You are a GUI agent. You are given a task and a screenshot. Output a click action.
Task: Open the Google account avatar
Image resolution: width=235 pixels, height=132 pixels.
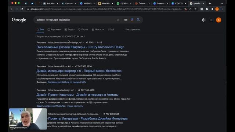tap(218, 20)
